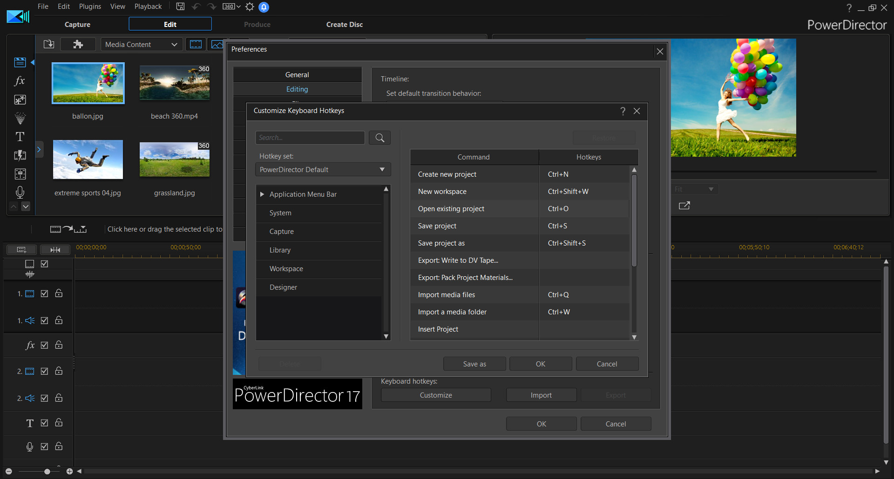Click the search magnifier in hotkeys dialog
Image resolution: width=894 pixels, height=479 pixels.
379,137
